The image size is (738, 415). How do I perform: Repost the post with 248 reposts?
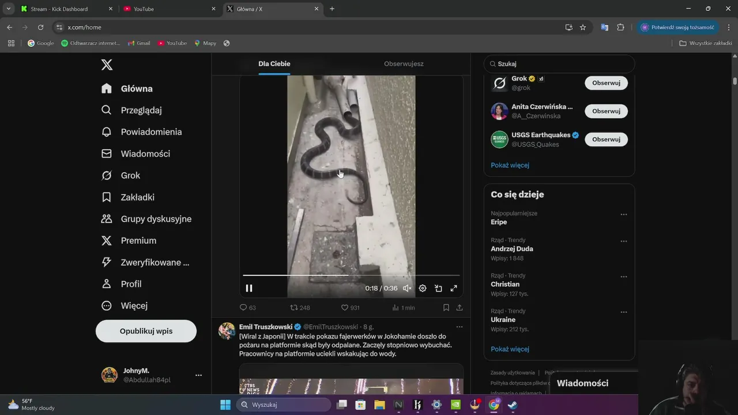[300, 308]
